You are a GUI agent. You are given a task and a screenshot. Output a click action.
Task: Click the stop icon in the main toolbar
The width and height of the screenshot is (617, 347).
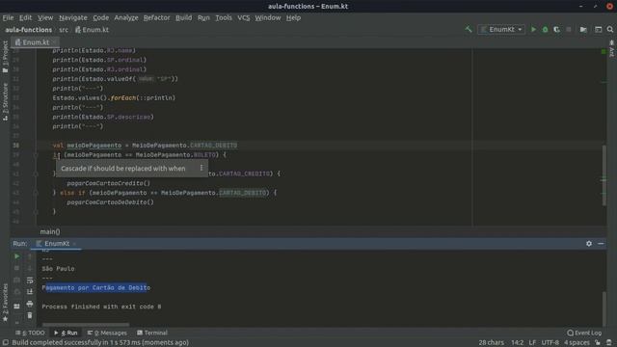[569, 30]
